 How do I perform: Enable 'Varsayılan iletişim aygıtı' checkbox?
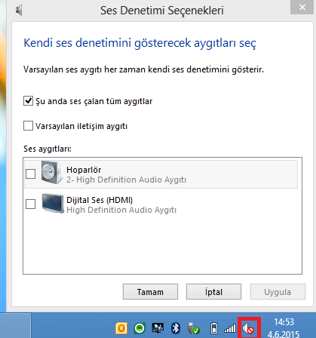point(28,126)
